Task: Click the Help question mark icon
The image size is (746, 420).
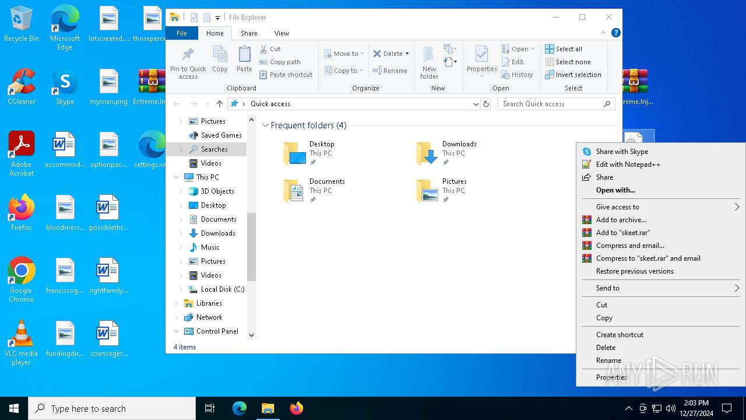Action: point(615,33)
